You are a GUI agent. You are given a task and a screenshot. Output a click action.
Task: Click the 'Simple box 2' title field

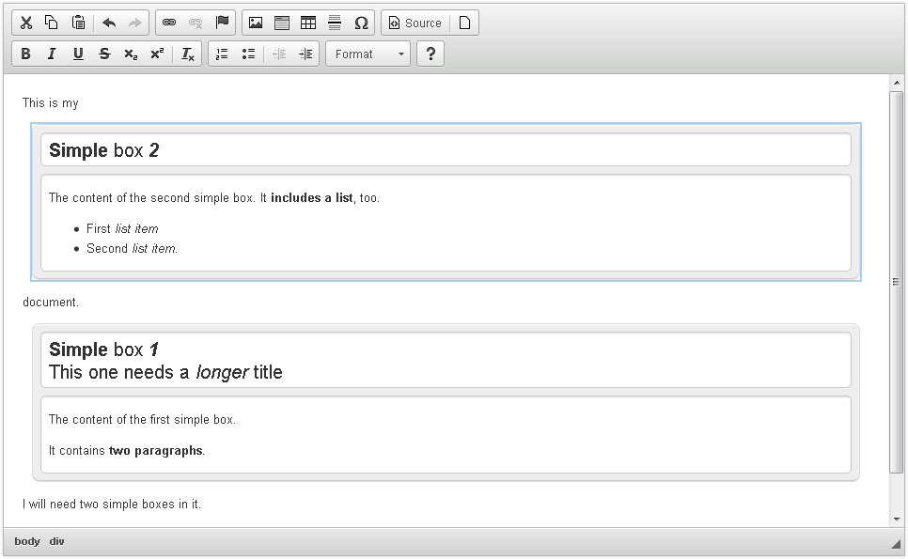(x=446, y=150)
